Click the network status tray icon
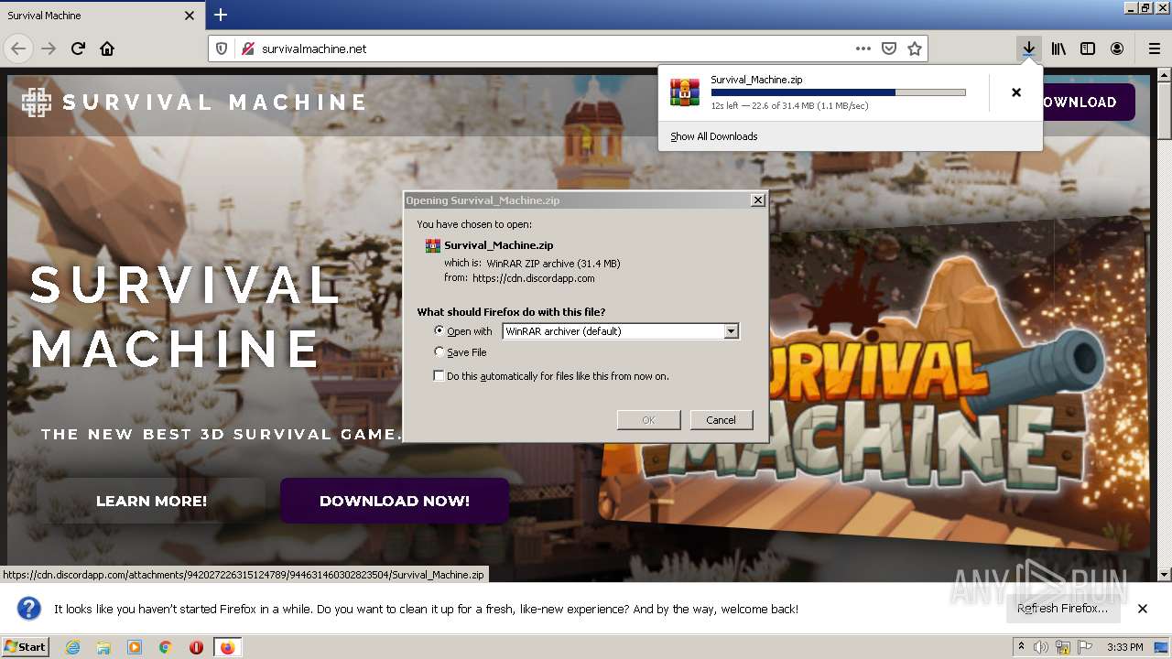Viewport: 1172px width, 659px height. pos(1063,647)
